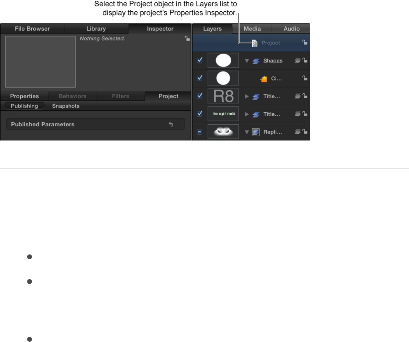Click the Inspector lock icon near Nothing Selected
The width and height of the screenshot is (409, 342).
point(187,38)
